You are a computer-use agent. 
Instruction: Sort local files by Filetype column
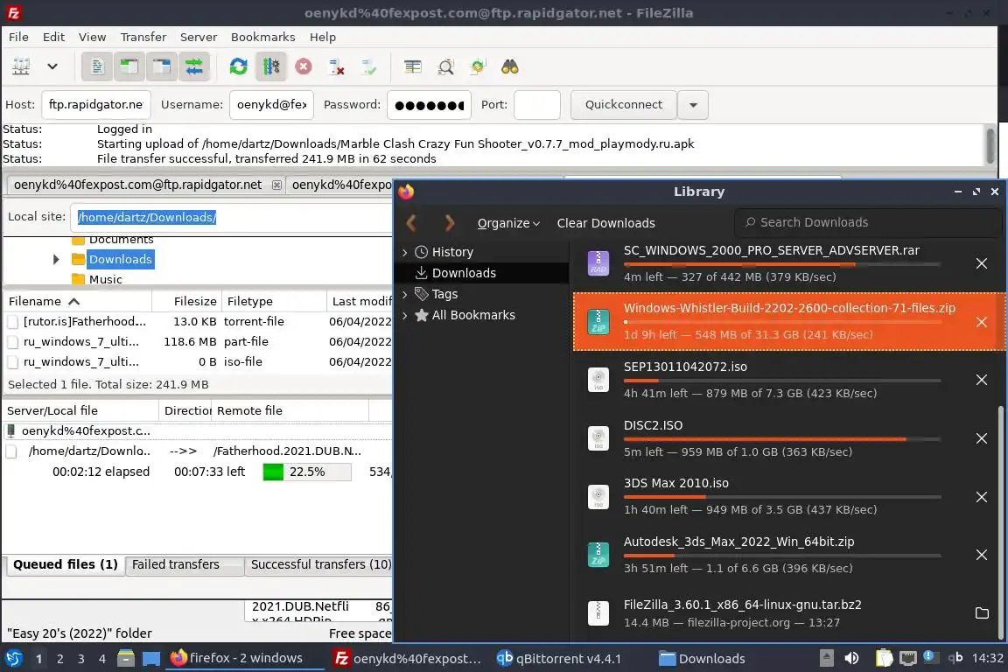pyautogui.click(x=274, y=301)
